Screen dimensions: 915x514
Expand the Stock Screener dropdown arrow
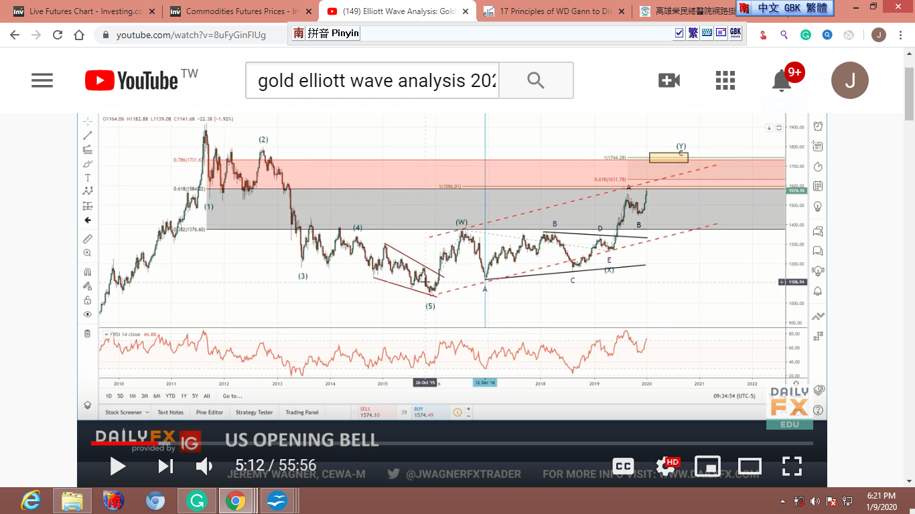tap(147, 412)
